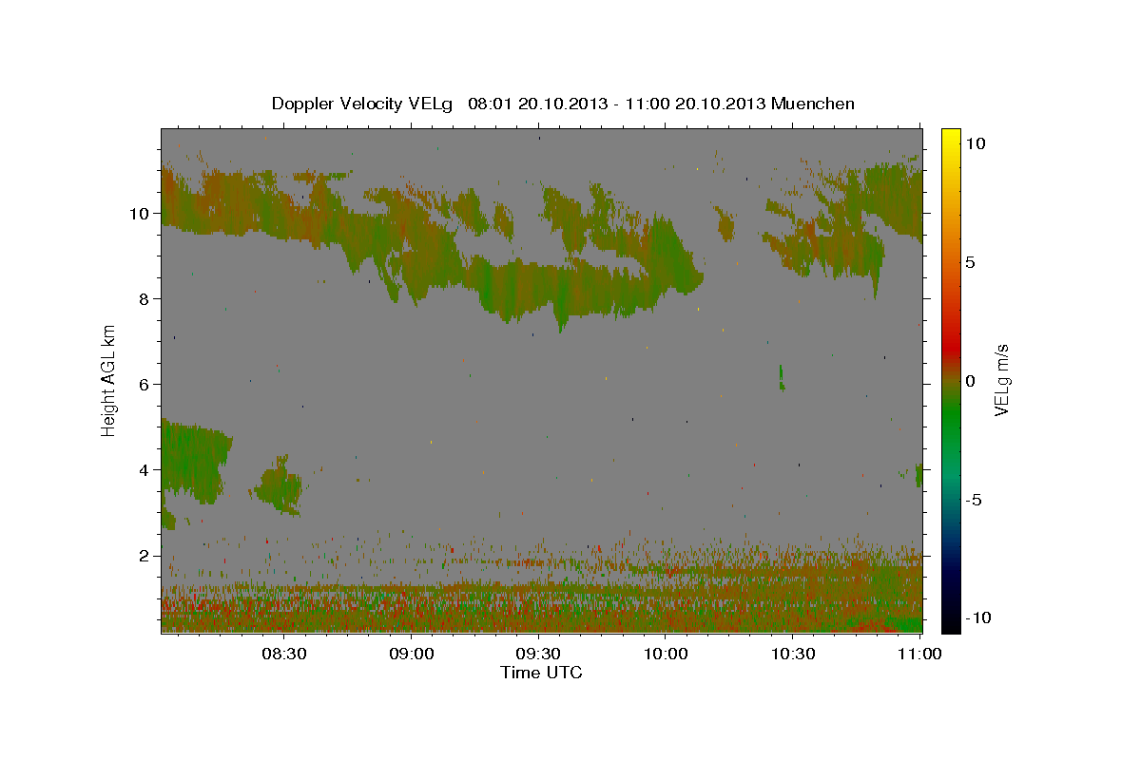This screenshot has width=1141, height=760.
Task: Click the 'Time UTC' axis label
Action: pyautogui.click(x=541, y=673)
